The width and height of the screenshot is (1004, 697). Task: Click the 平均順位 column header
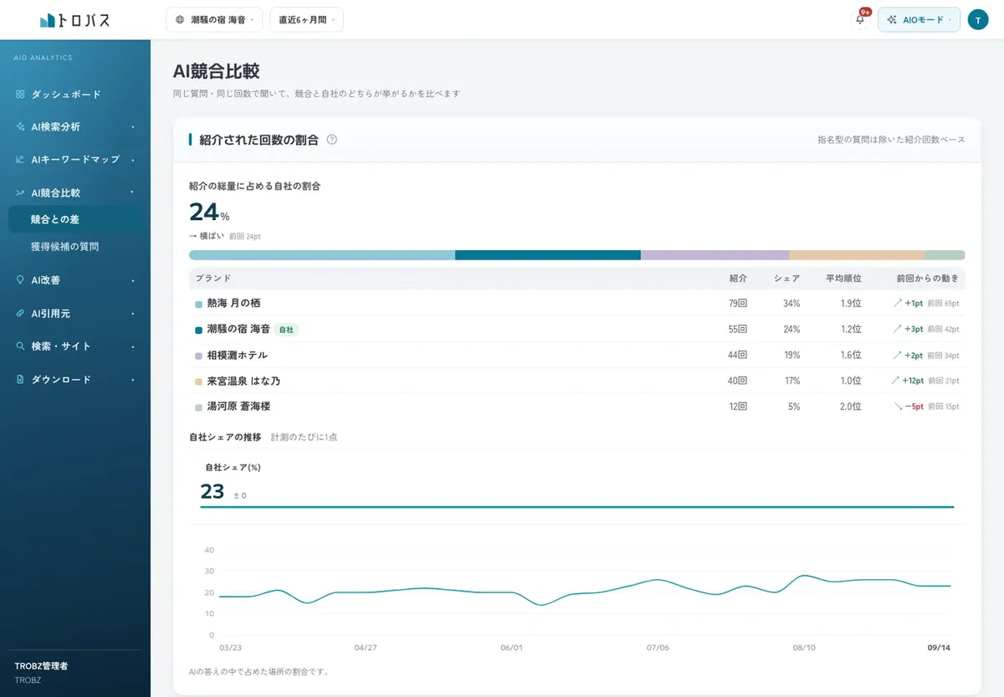(x=843, y=278)
